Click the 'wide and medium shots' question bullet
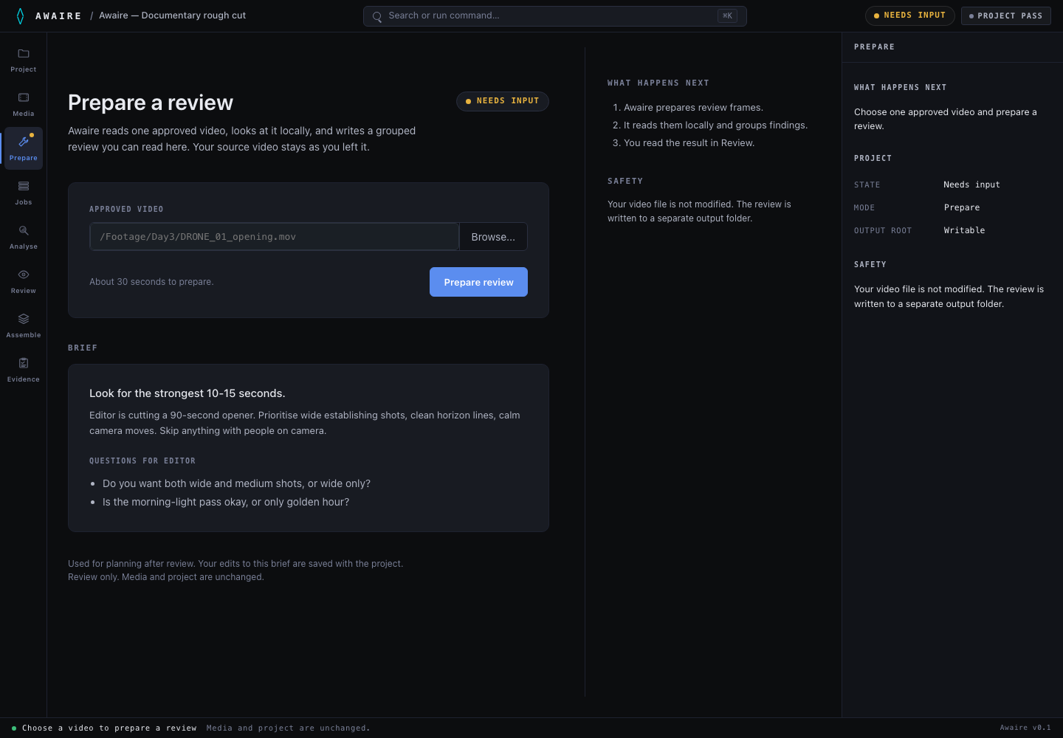 coord(236,483)
